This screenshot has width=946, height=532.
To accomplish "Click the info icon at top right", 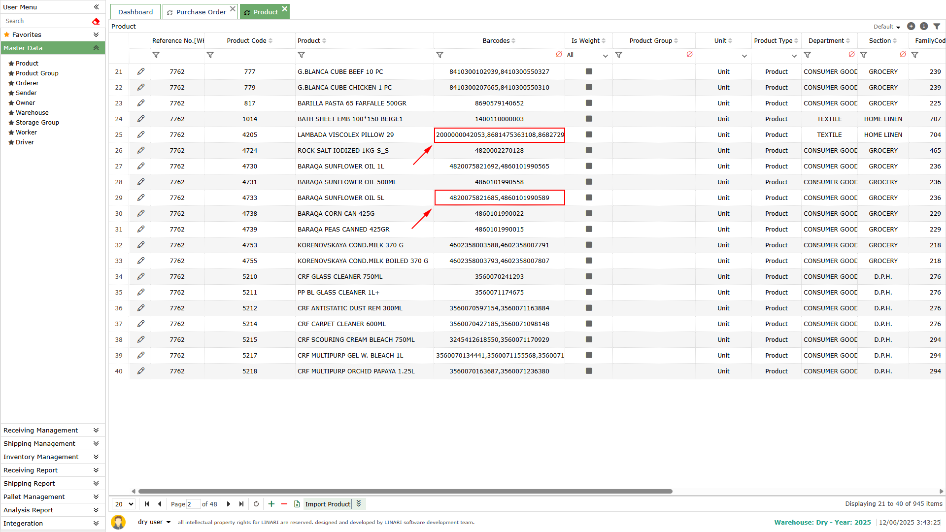I will pyautogui.click(x=924, y=26).
